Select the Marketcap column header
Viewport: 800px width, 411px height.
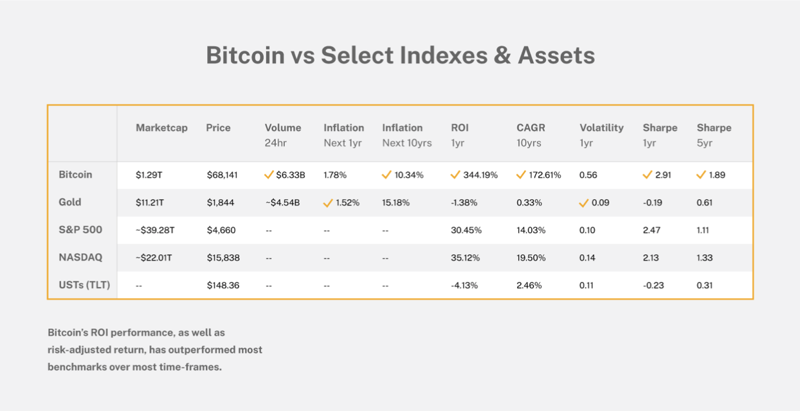[x=161, y=128]
